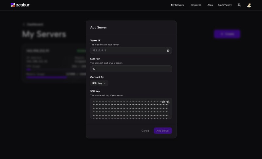This screenshot has height=159, width=262.
Task: Open Templates nav item
Action: 195,5
